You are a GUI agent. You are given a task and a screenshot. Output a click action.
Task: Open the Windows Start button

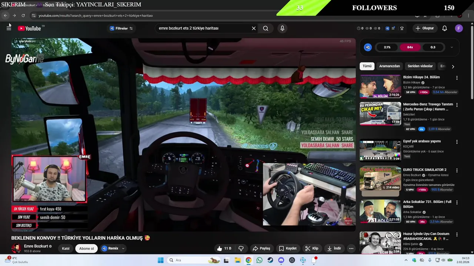160,260
